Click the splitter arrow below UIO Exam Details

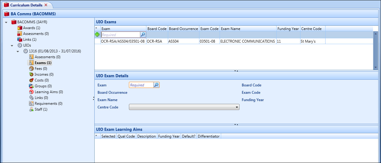[x=236, y=124]
